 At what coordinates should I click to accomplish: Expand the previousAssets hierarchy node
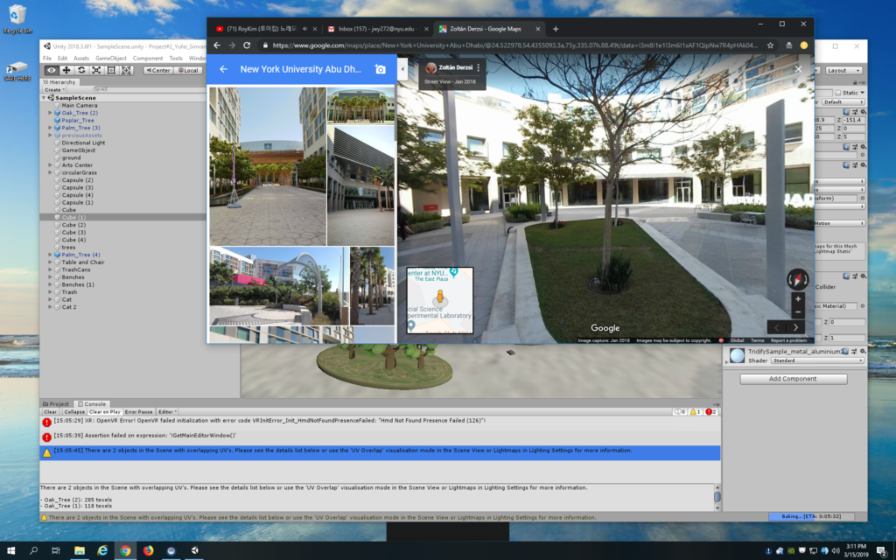[x=50, y=136]
